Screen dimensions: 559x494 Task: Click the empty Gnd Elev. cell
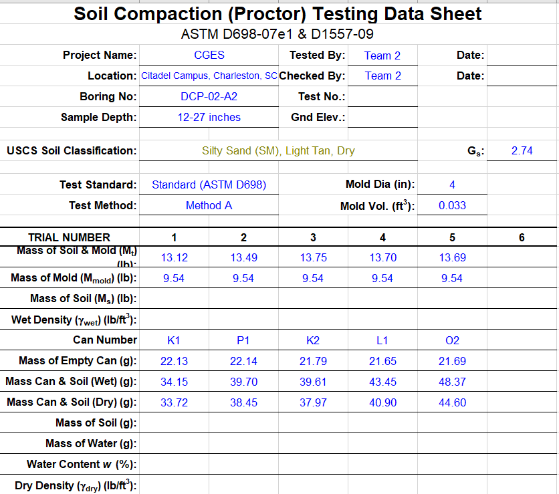tap(382, 117)
